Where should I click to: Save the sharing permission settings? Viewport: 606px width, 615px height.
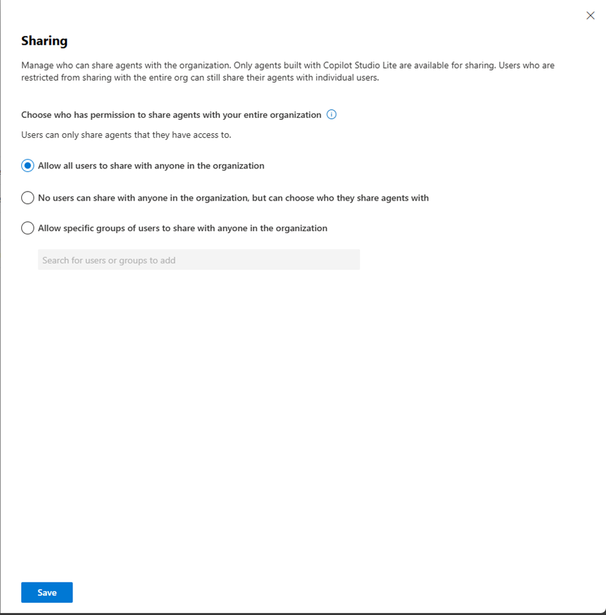(x=46, y=592)
